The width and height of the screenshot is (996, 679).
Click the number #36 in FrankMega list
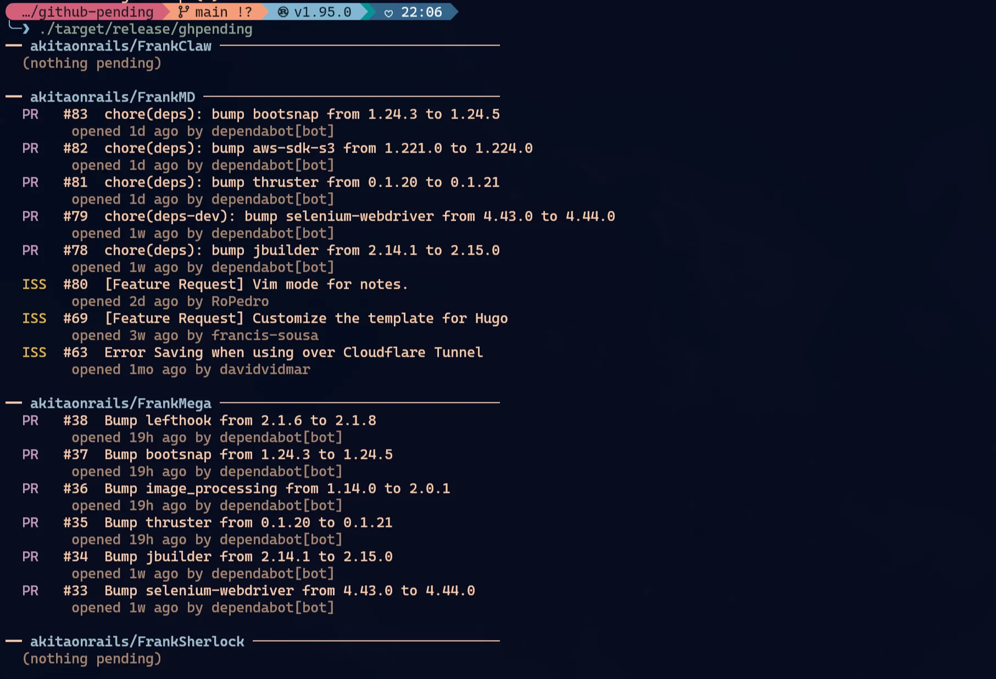75,489
